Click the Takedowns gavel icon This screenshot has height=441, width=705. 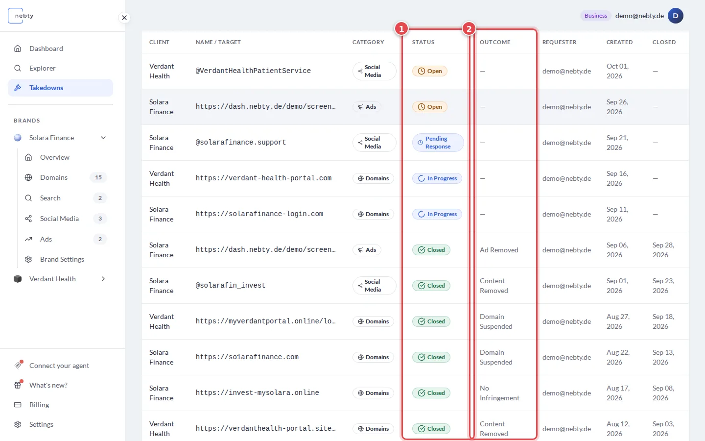[x=18, y=88]
